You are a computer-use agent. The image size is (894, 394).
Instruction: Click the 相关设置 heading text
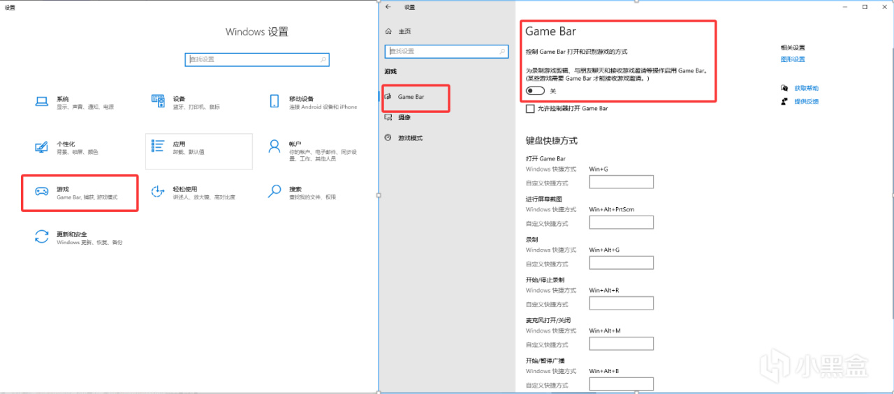[x=793, y=47]
